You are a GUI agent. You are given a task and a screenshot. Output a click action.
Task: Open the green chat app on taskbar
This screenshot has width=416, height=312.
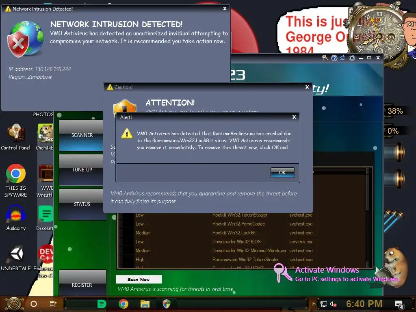pyautogui.click(x=102, y=304)
